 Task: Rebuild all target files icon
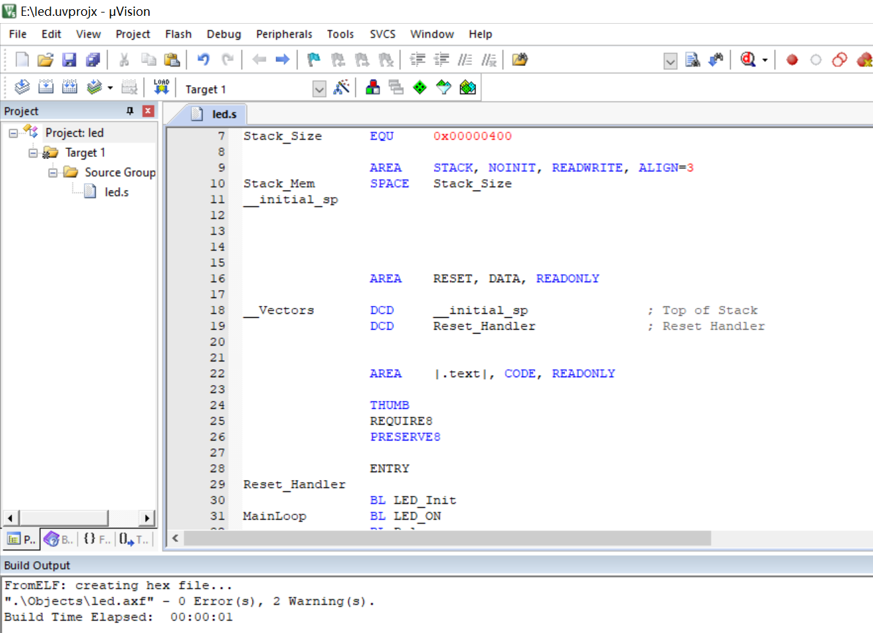(69, 87)
